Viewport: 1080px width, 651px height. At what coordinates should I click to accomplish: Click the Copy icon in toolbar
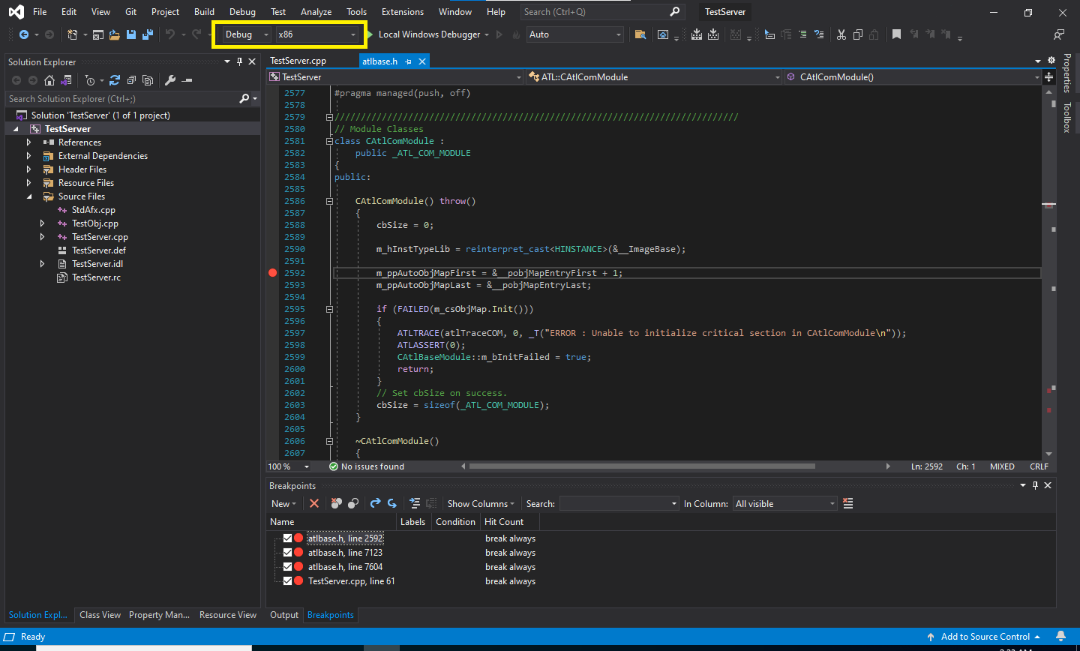pos(858,34)
